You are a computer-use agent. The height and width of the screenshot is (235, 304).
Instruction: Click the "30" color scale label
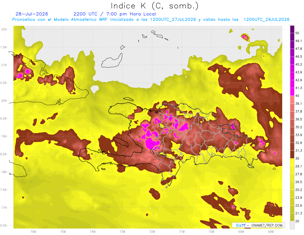click(298, 158)
